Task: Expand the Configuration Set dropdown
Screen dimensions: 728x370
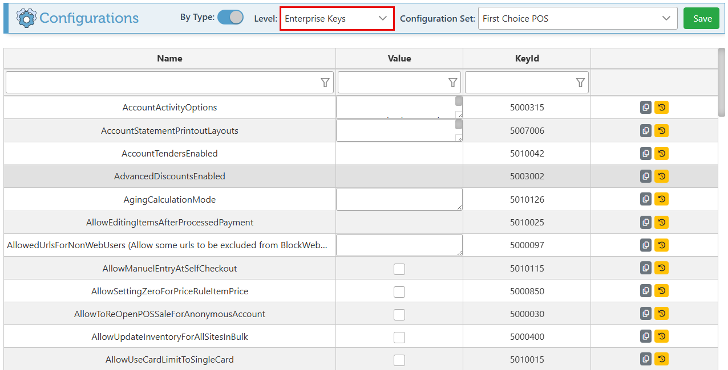Action: (x=577, y=18)
